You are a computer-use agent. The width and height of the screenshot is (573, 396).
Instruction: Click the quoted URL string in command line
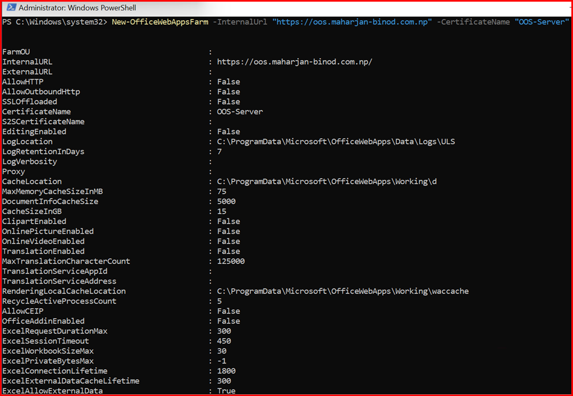352,22
